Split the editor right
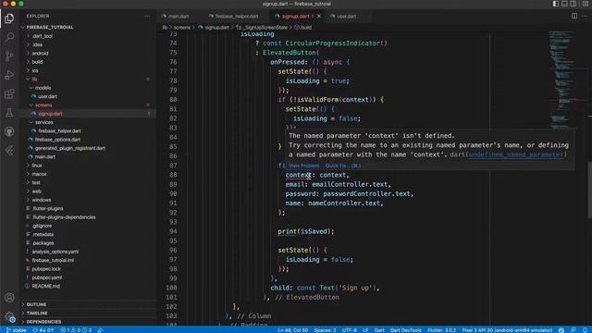592x333 pixels. coord(574,17)
